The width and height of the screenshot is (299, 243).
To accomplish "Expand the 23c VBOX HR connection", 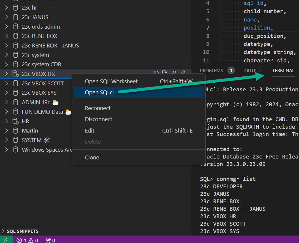I will point(7,74).
